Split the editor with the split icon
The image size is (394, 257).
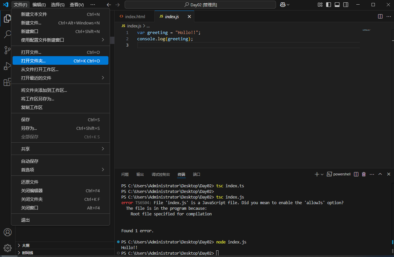point(380,16)
